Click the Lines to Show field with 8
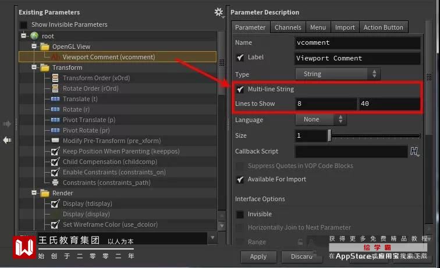This screenshot has height=268, width=440. tap(326, 103)
